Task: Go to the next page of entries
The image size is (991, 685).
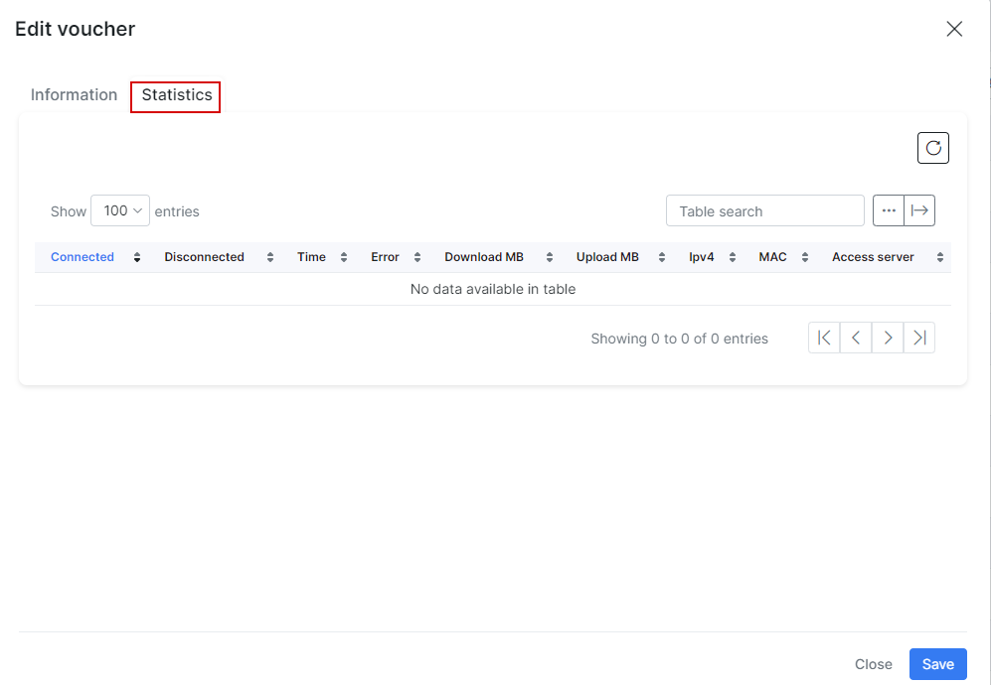Action: (x=888, y=338)
